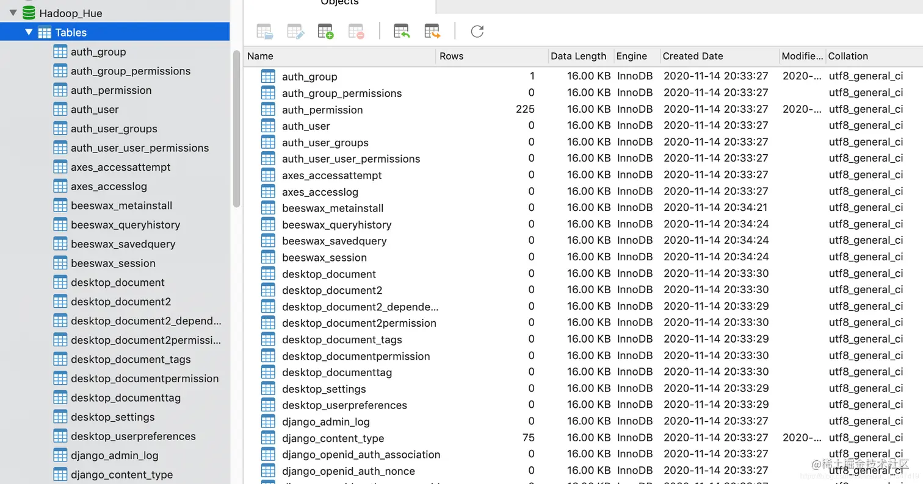Image resolution: width=923 pixels, height=484 pixels.
Task: Open the Export Wizard orange arrow icon
Action: click(x=432, y=31)
